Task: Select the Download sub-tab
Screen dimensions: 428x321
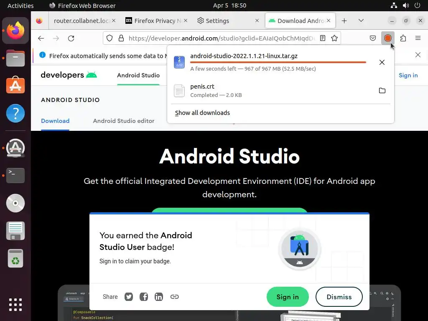Action: pos(55,121)
